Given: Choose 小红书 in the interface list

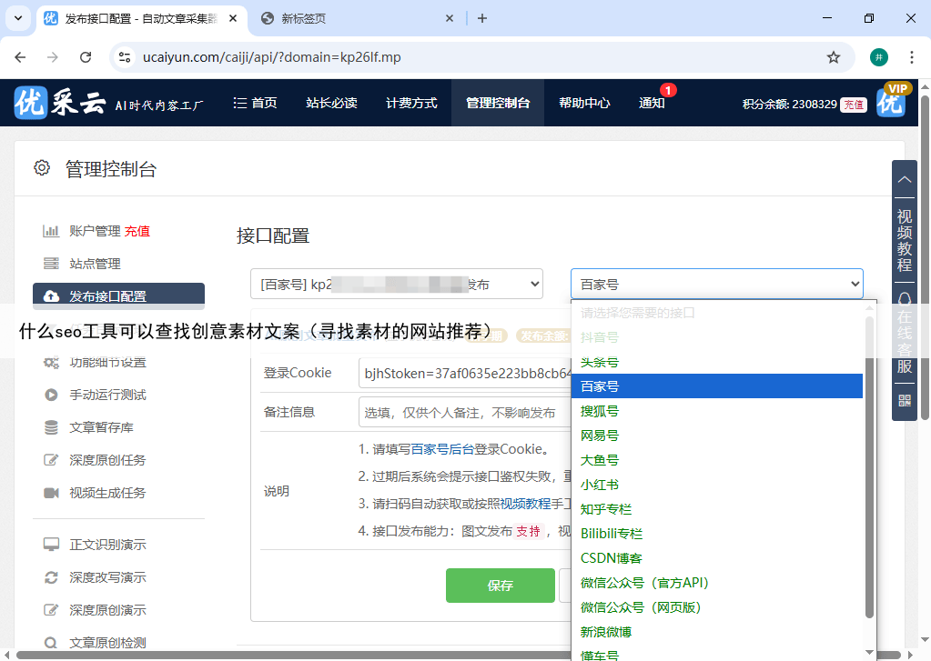Looking at the screenshot, I should [600, 485].
